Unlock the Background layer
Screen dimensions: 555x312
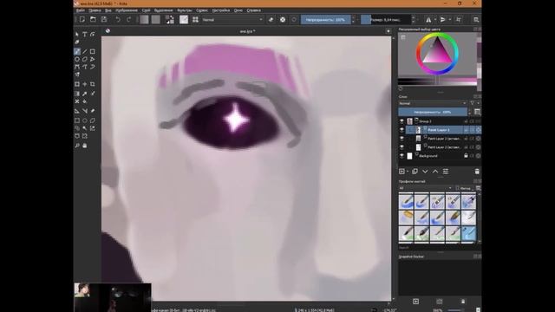[466, 156]
